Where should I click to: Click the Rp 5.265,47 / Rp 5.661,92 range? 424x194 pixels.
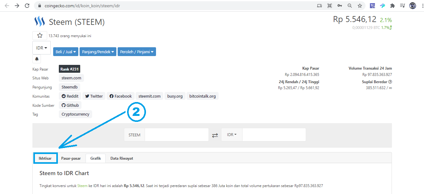pyautogui.click(x=298, y=88)
